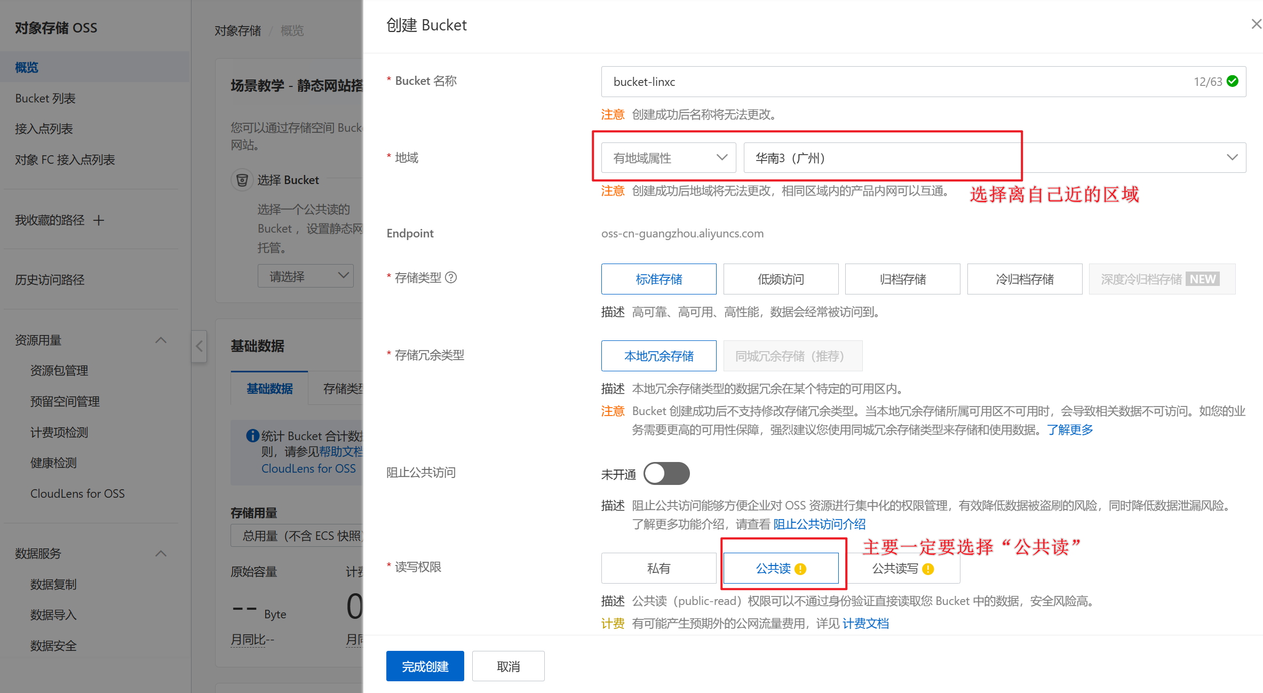Screen dimensions: 1263x693
Task: Click 对象存储 in the breadcrumb
Action: coord(238,30)
